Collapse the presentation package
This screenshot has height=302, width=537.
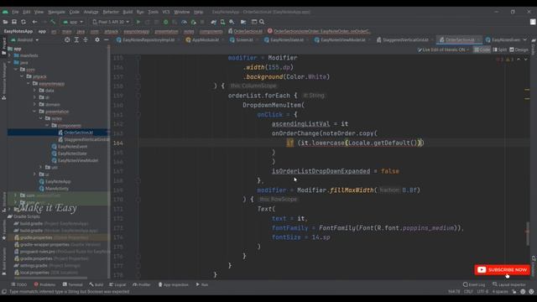pos(34,112)
